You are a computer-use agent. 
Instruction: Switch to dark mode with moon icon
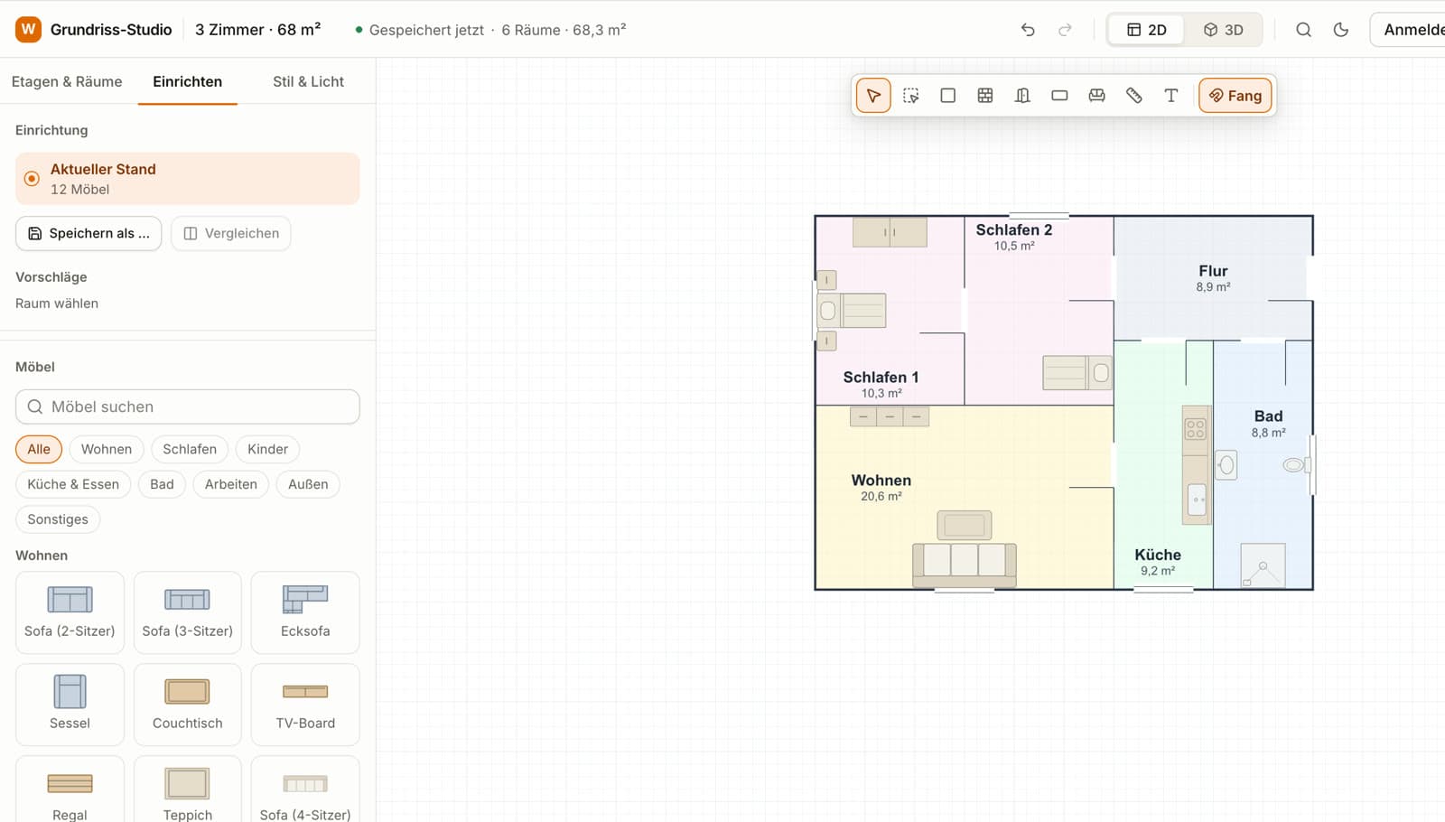pos(1341,30)
